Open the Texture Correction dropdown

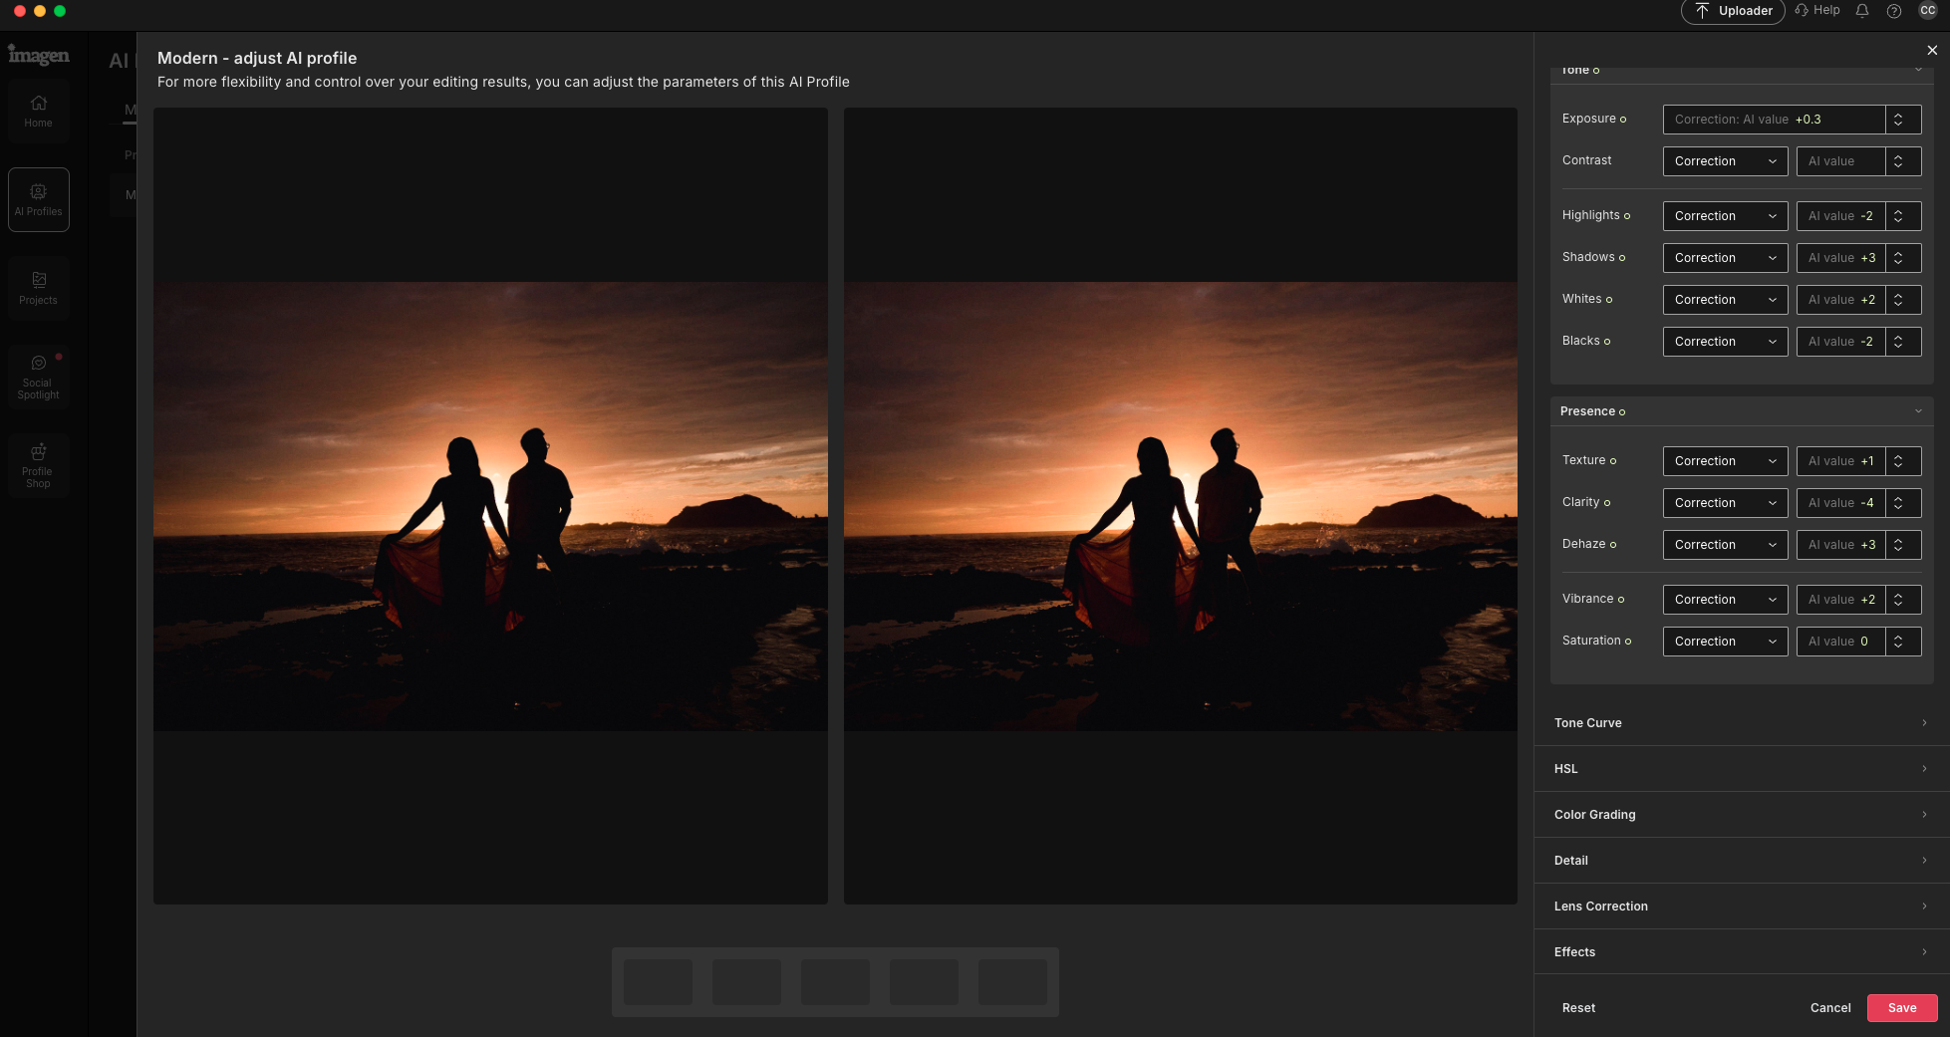coord(1725,461)
